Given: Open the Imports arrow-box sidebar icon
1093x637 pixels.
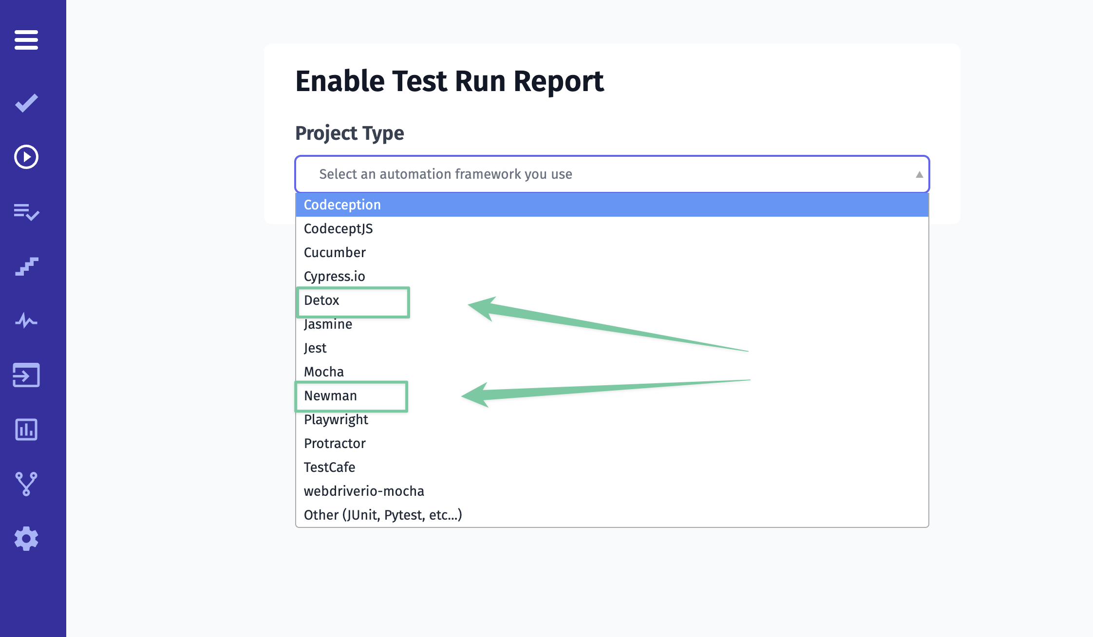Looking at the screenshot, I should (x=26, y=375).
